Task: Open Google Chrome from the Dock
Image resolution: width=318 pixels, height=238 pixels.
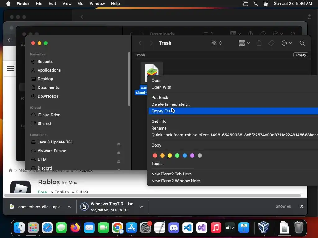Action: pyautogui.click(x=117, y=228)
